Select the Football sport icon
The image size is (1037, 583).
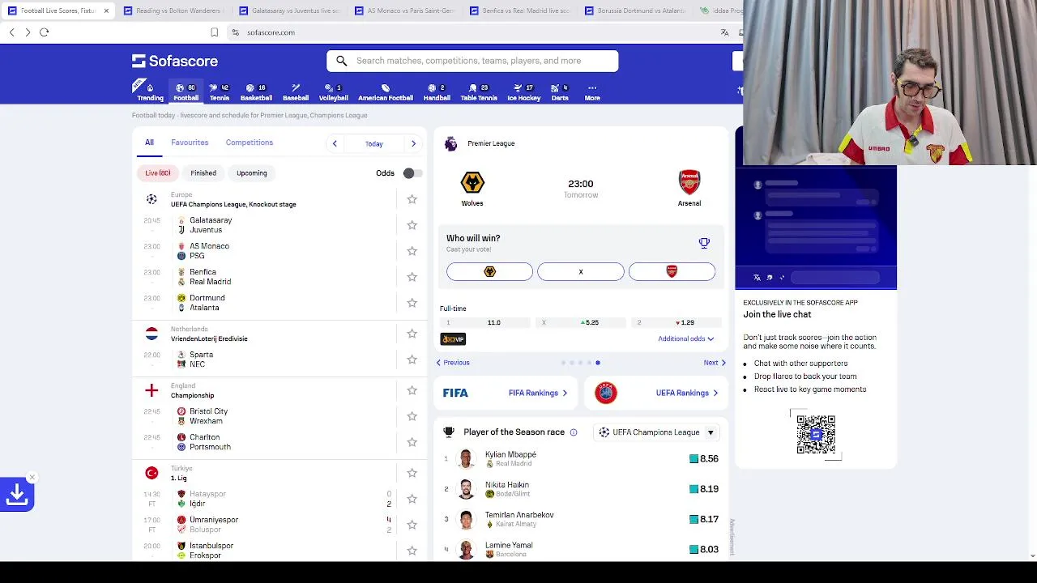click(x=186, y=91)
